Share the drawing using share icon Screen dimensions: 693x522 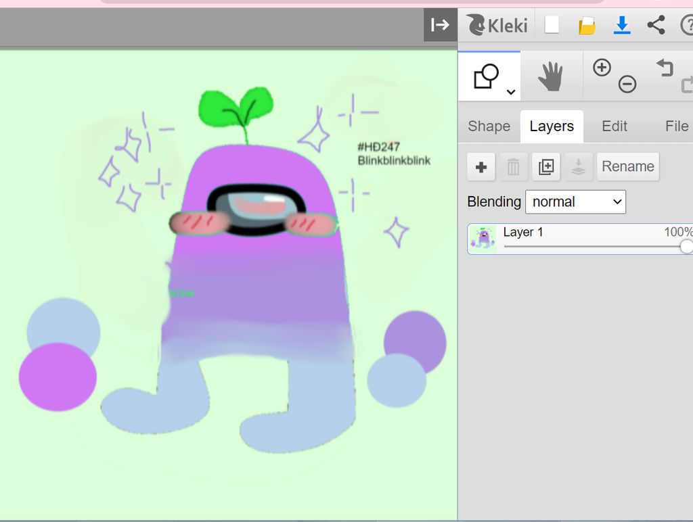(656, 25)
